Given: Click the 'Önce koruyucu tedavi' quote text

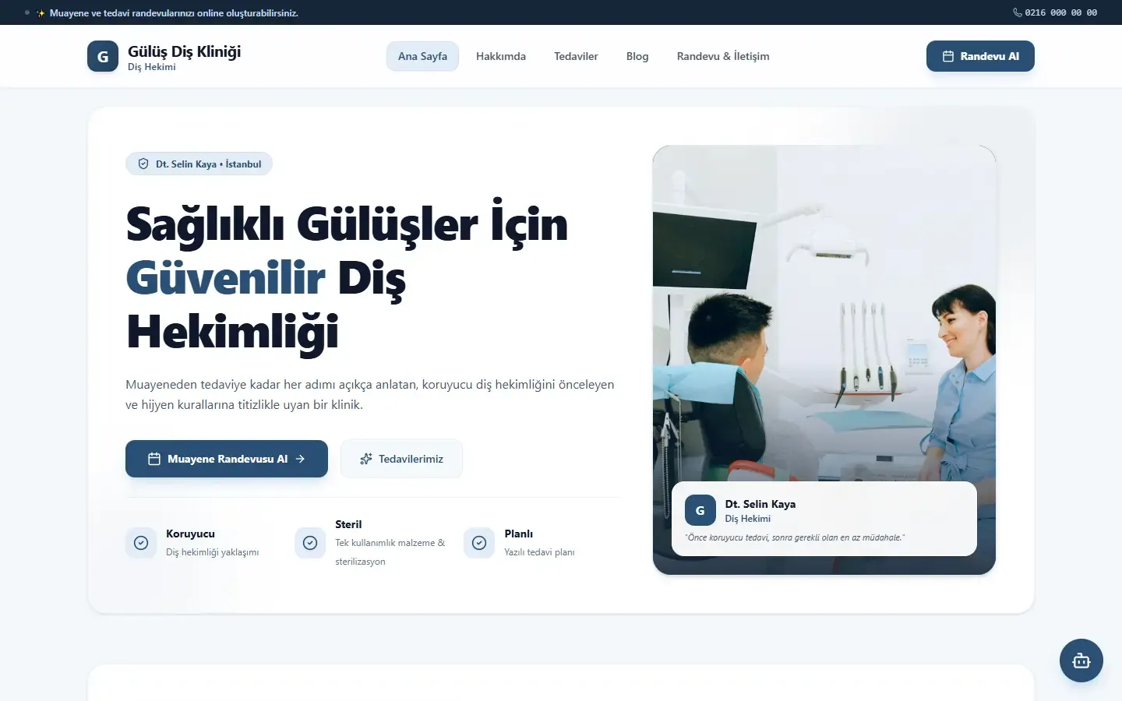Looking at the screenshot, I should [x=795, y=537].
